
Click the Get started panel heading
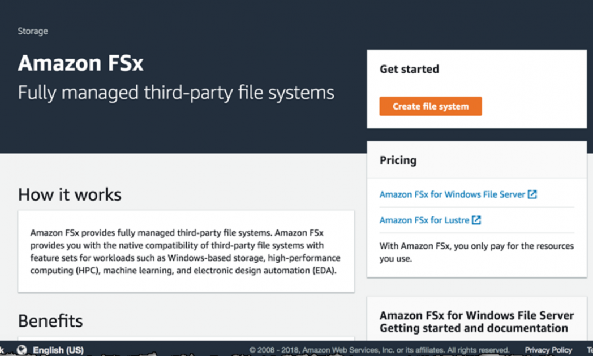pos(409,69)
